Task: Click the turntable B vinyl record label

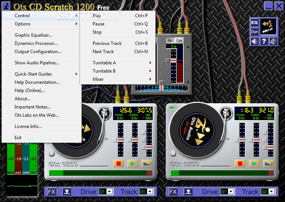Action: coord(197,130)
